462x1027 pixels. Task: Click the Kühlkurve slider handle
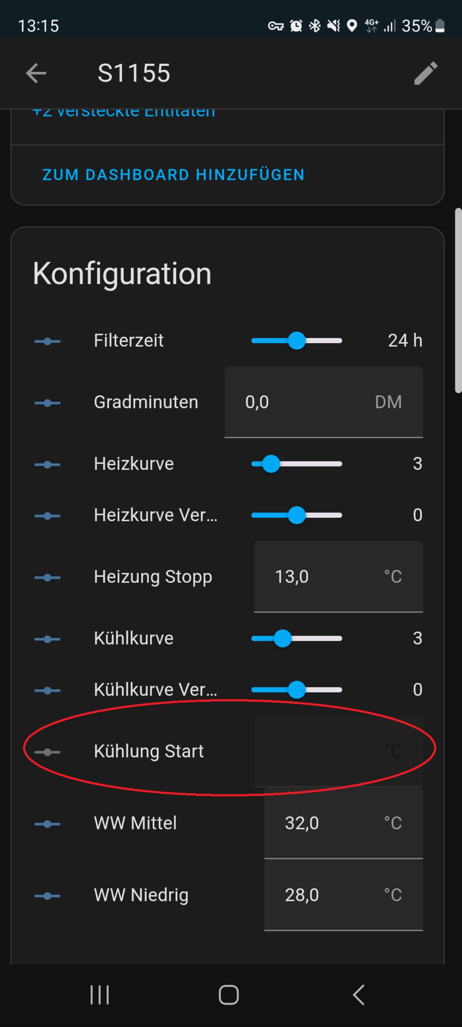pyautogui.click(x=283, y=638)
